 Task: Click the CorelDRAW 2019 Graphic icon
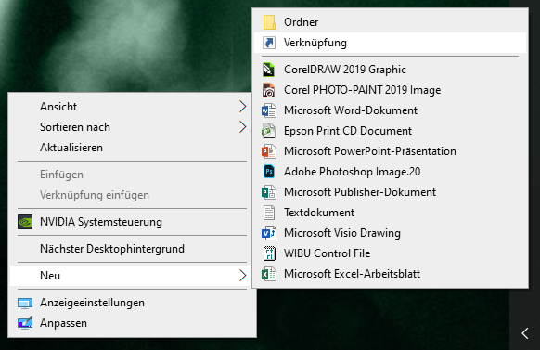tap(269, 70)
